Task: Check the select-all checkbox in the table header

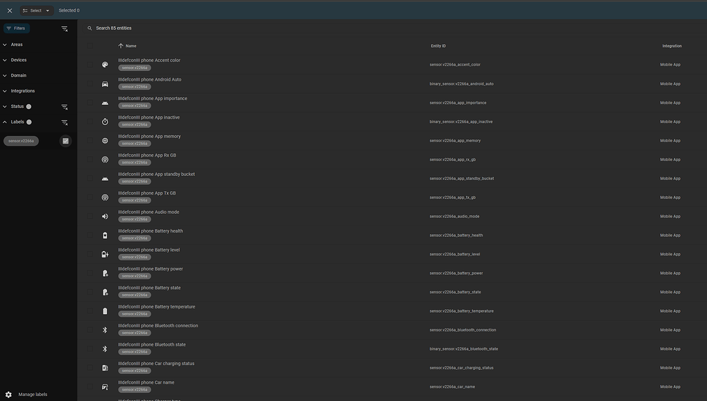Action: pyautogui.click(x=90, y=44)
